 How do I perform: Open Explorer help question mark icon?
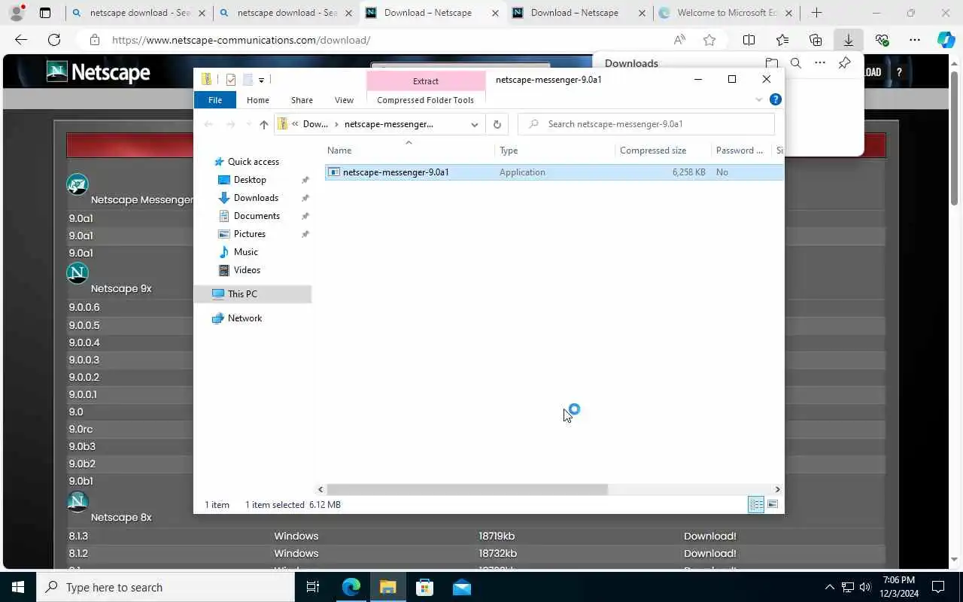pyautogui.click(x=776, y=99)
